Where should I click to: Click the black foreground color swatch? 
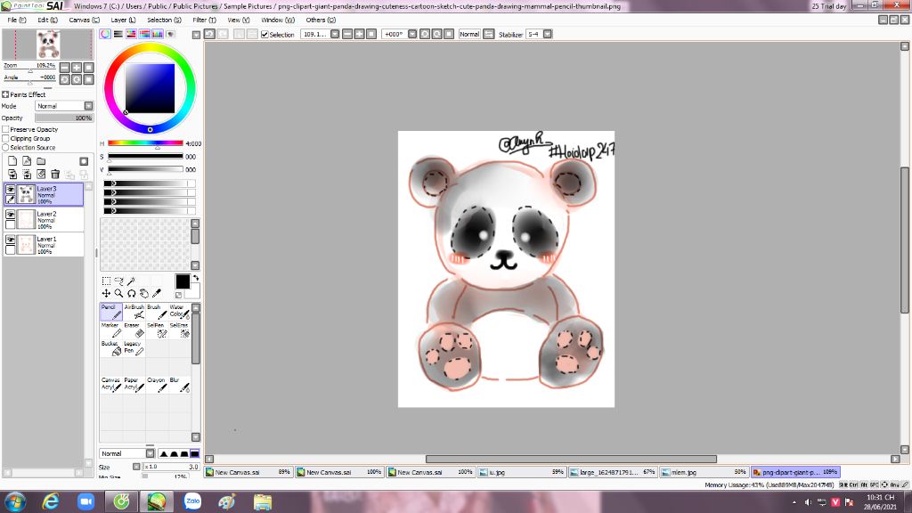tap(182, 281)
